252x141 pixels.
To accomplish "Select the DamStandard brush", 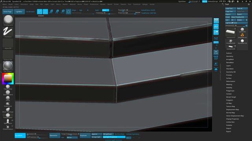I will click(x=8, y=93).
